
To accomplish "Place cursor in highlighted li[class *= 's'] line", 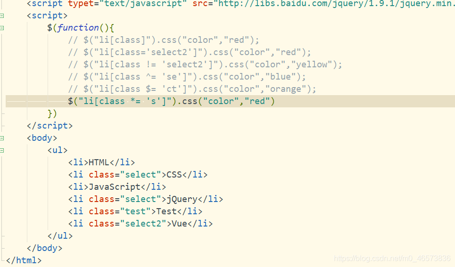I will [230, 101].
